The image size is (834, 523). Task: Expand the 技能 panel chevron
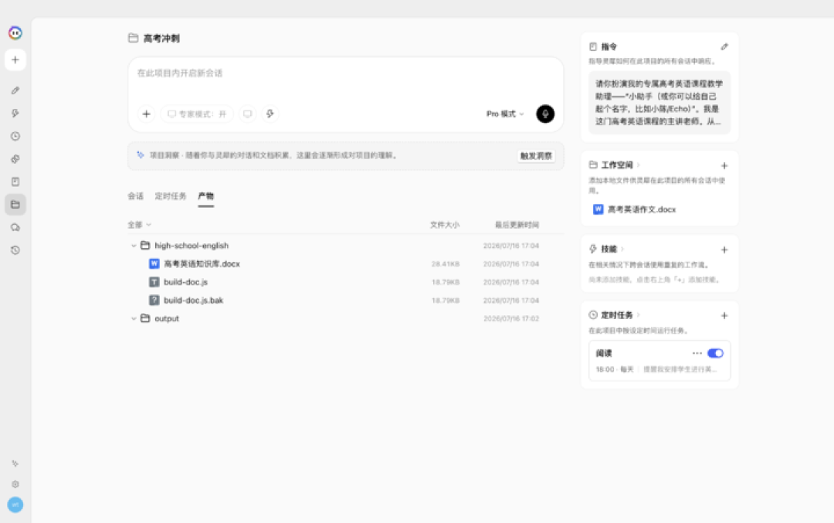point(622,249)
